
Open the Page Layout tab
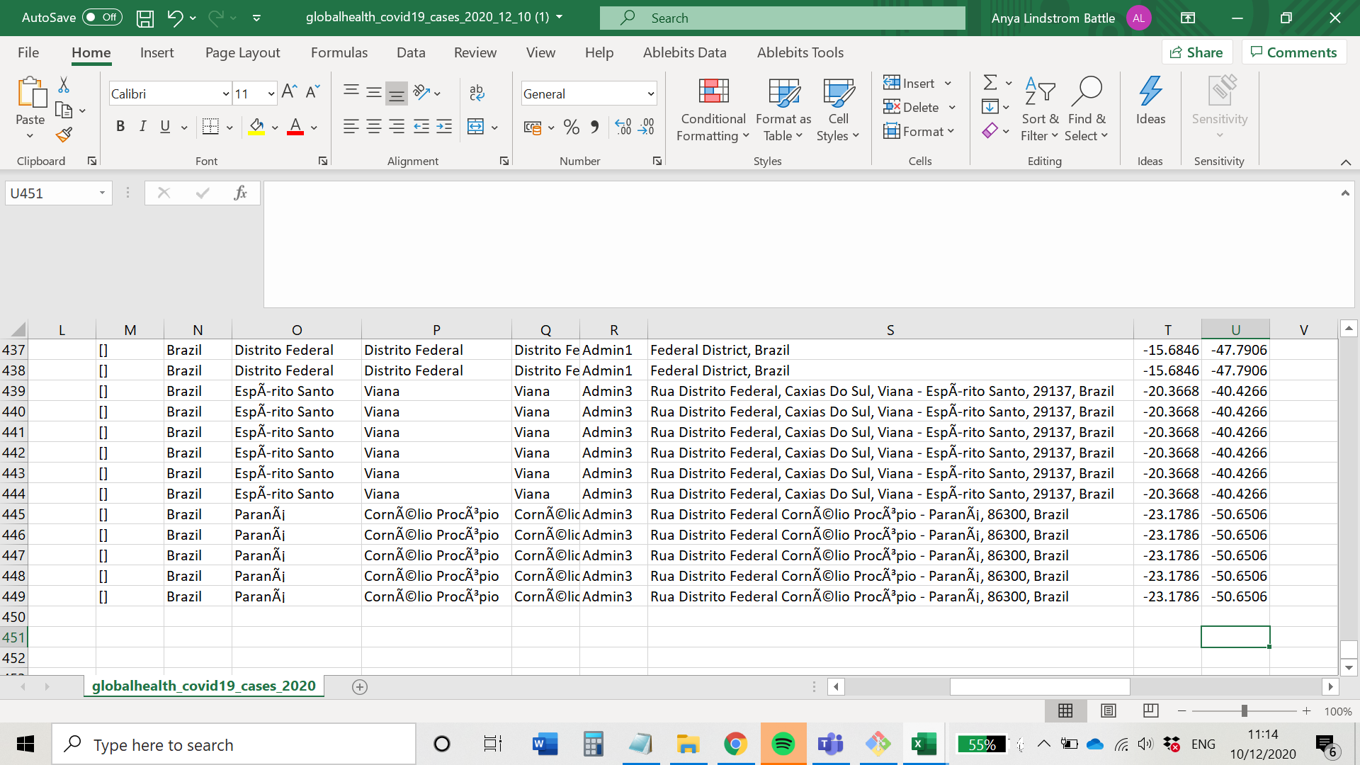pyautogui.click(x=242, y=52)
